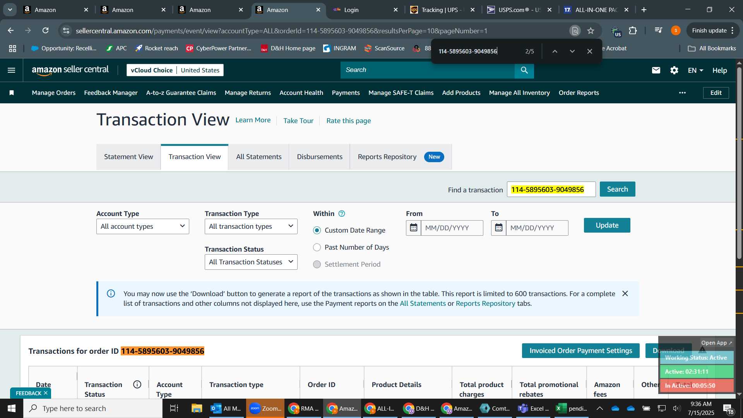The image size is (743, 418).
Task: Open vCloud Choice account switcher
Action: click(175, 70)
